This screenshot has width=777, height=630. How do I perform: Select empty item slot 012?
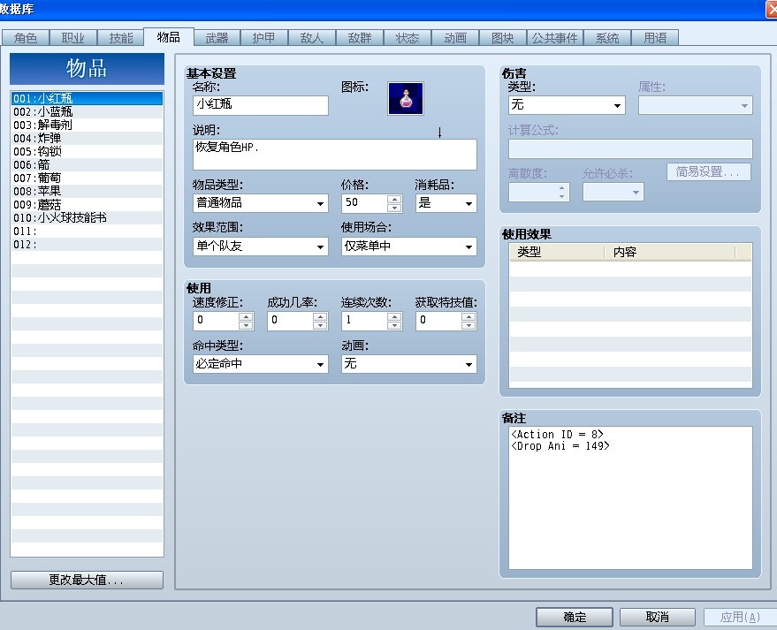pyautogui.click(x=87, y=244)
